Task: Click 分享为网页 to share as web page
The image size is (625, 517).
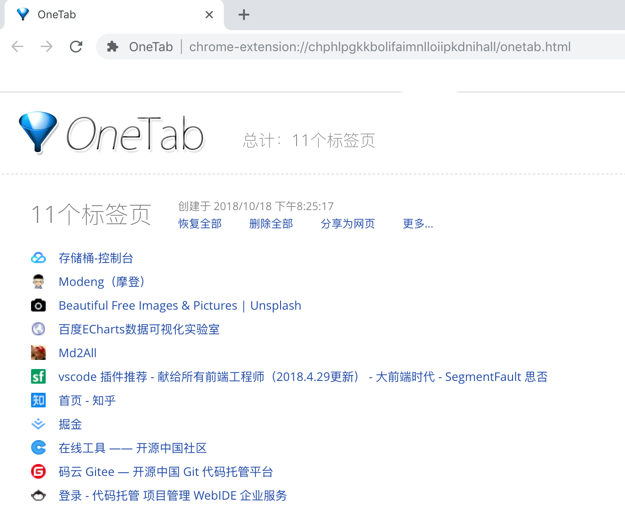Action: (x=348, y=224)
